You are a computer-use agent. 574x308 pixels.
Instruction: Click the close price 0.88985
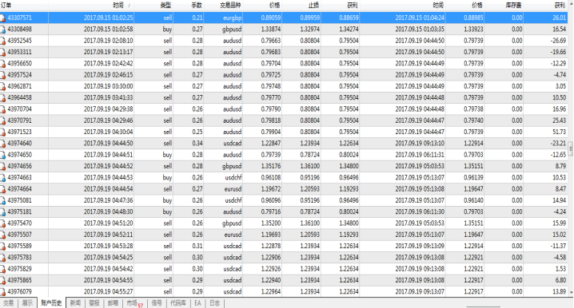[x=473, y=18]
